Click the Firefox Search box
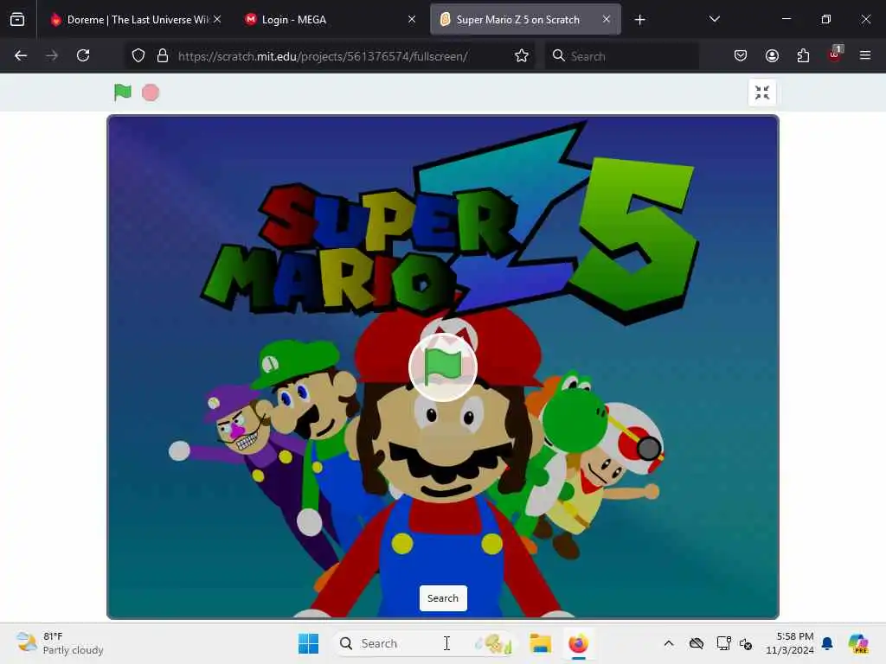Screen dimensions: 886x664 [x=621, y=56]
